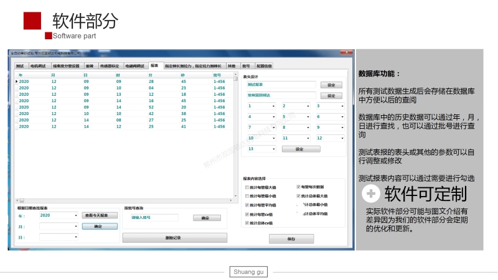Open the 配置信息 tab
The width and height of the screenshot is (498, 280).
pos(265,65)
